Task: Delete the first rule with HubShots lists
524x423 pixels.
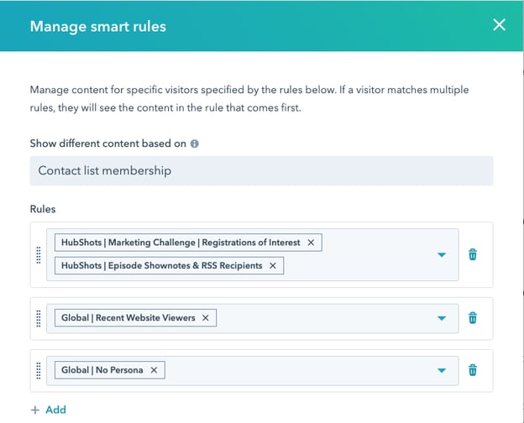Action: coord(473,254)
